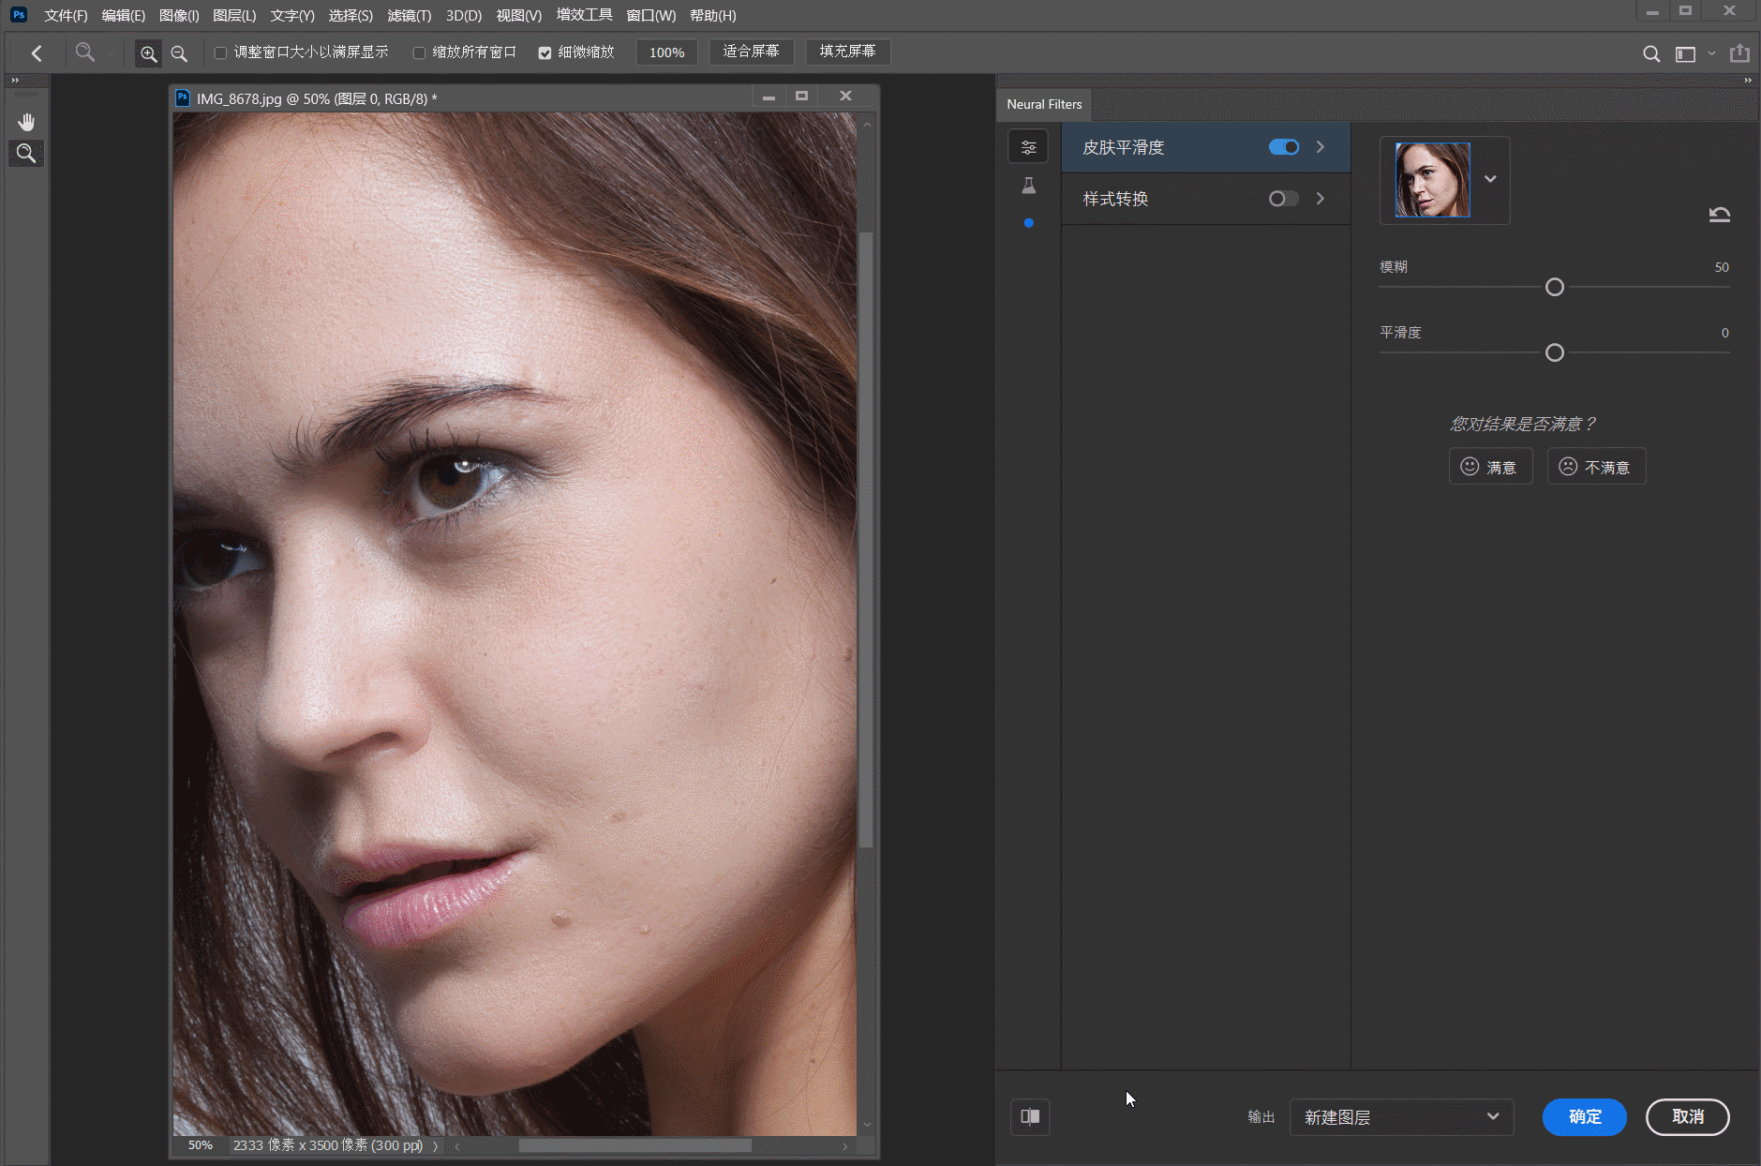
Task: Confirm with the 确定 button
Action: pyautogui.click(x=1584, y=1117)
